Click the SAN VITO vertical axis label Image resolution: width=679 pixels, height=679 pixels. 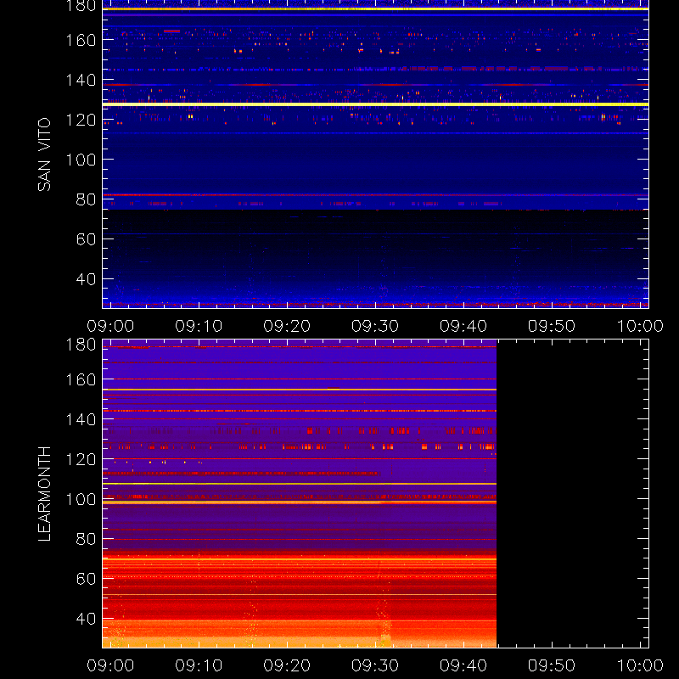pos(45,154)
